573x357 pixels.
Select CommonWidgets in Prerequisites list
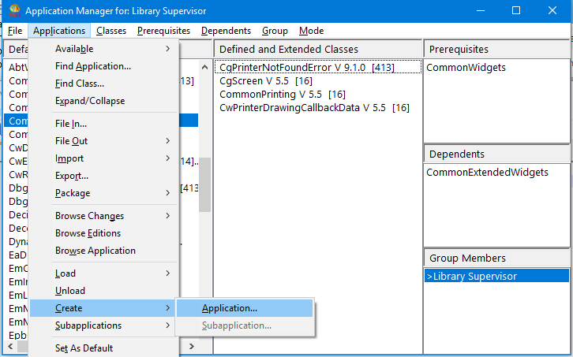click(x=466, y=68)
